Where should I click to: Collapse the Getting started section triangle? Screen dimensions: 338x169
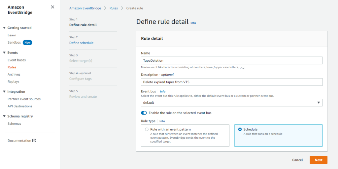[x=4, y=28]
